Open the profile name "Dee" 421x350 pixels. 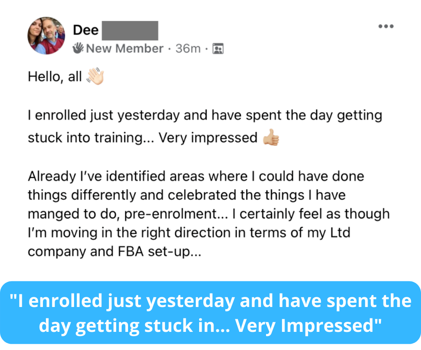85,30
